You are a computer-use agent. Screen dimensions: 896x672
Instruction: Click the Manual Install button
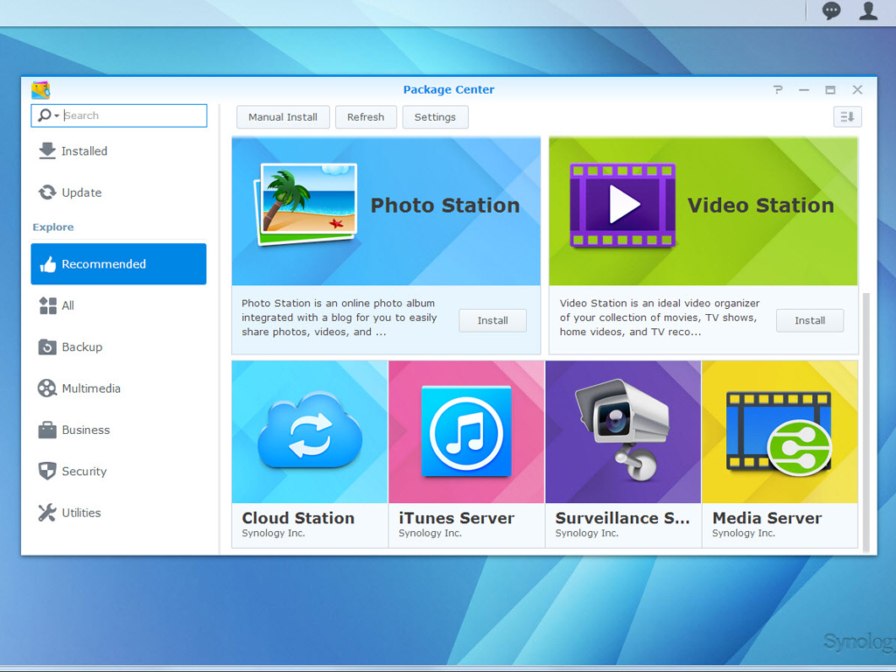[x=283, y=117]
